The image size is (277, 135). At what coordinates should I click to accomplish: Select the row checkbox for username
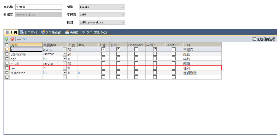pyautogui.click(x=7, y=54)
